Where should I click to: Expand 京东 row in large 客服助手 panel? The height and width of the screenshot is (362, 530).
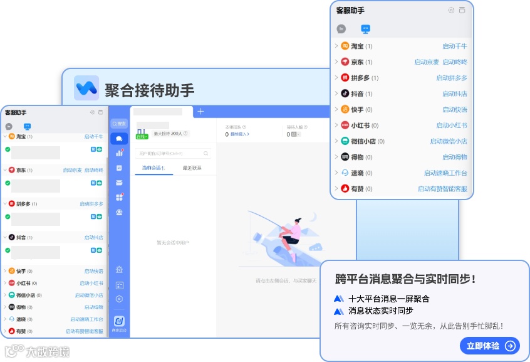click(336, 61)
